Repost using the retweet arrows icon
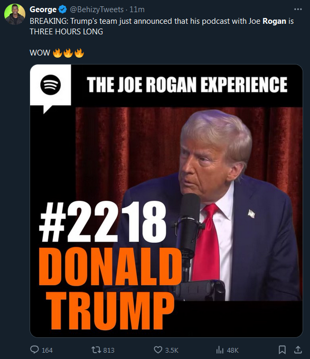The image size is (310, 359). pyautogui.click(x=96, y=350)
